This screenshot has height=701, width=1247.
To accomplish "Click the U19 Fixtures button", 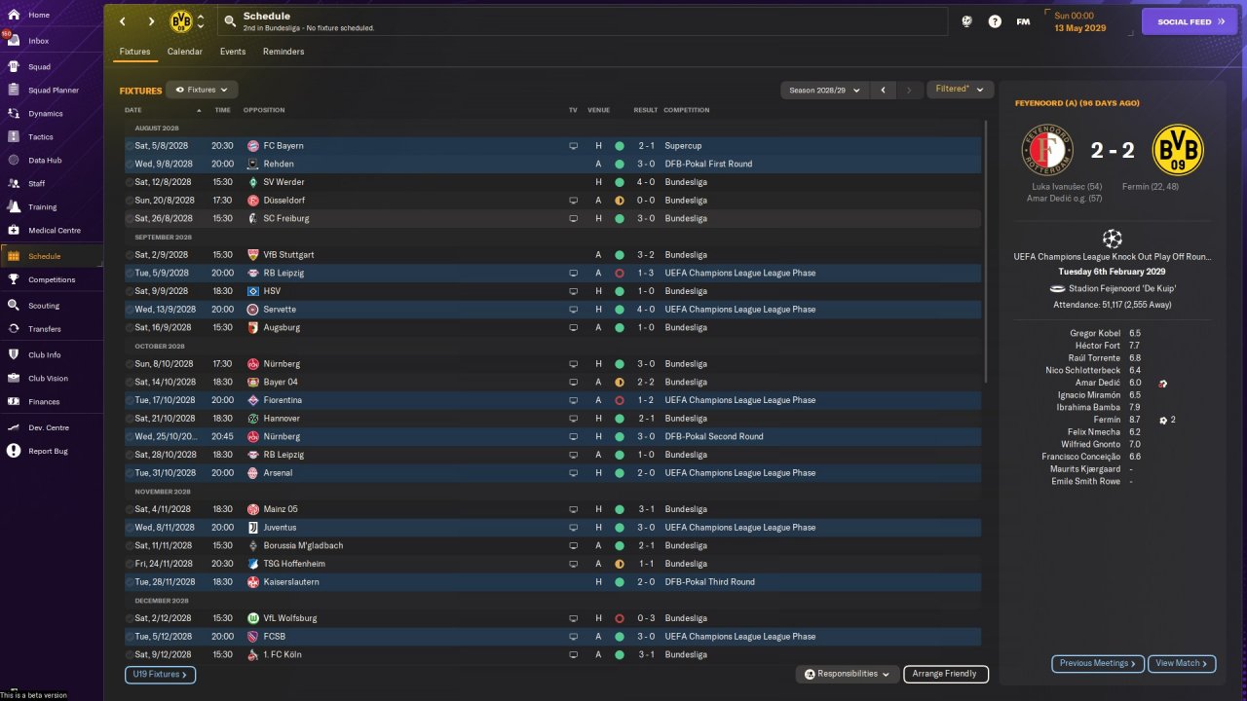I will 160,674.
